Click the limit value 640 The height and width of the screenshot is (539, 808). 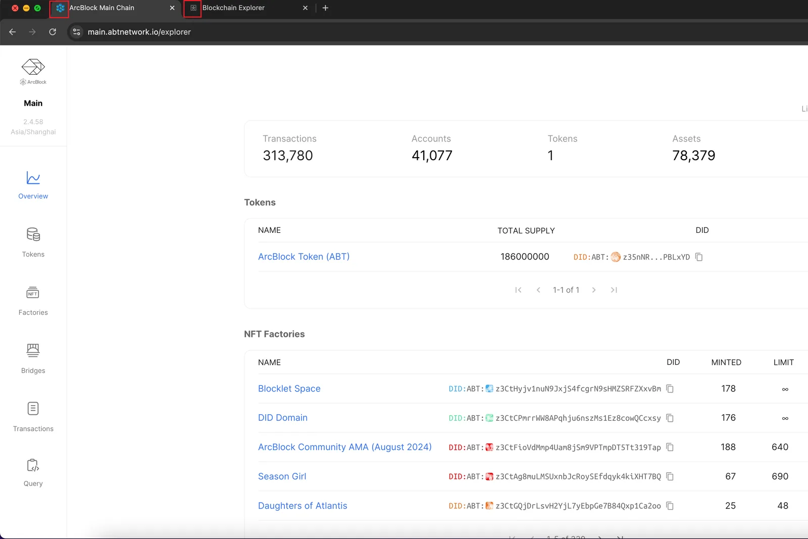click(x=780, y=447)
